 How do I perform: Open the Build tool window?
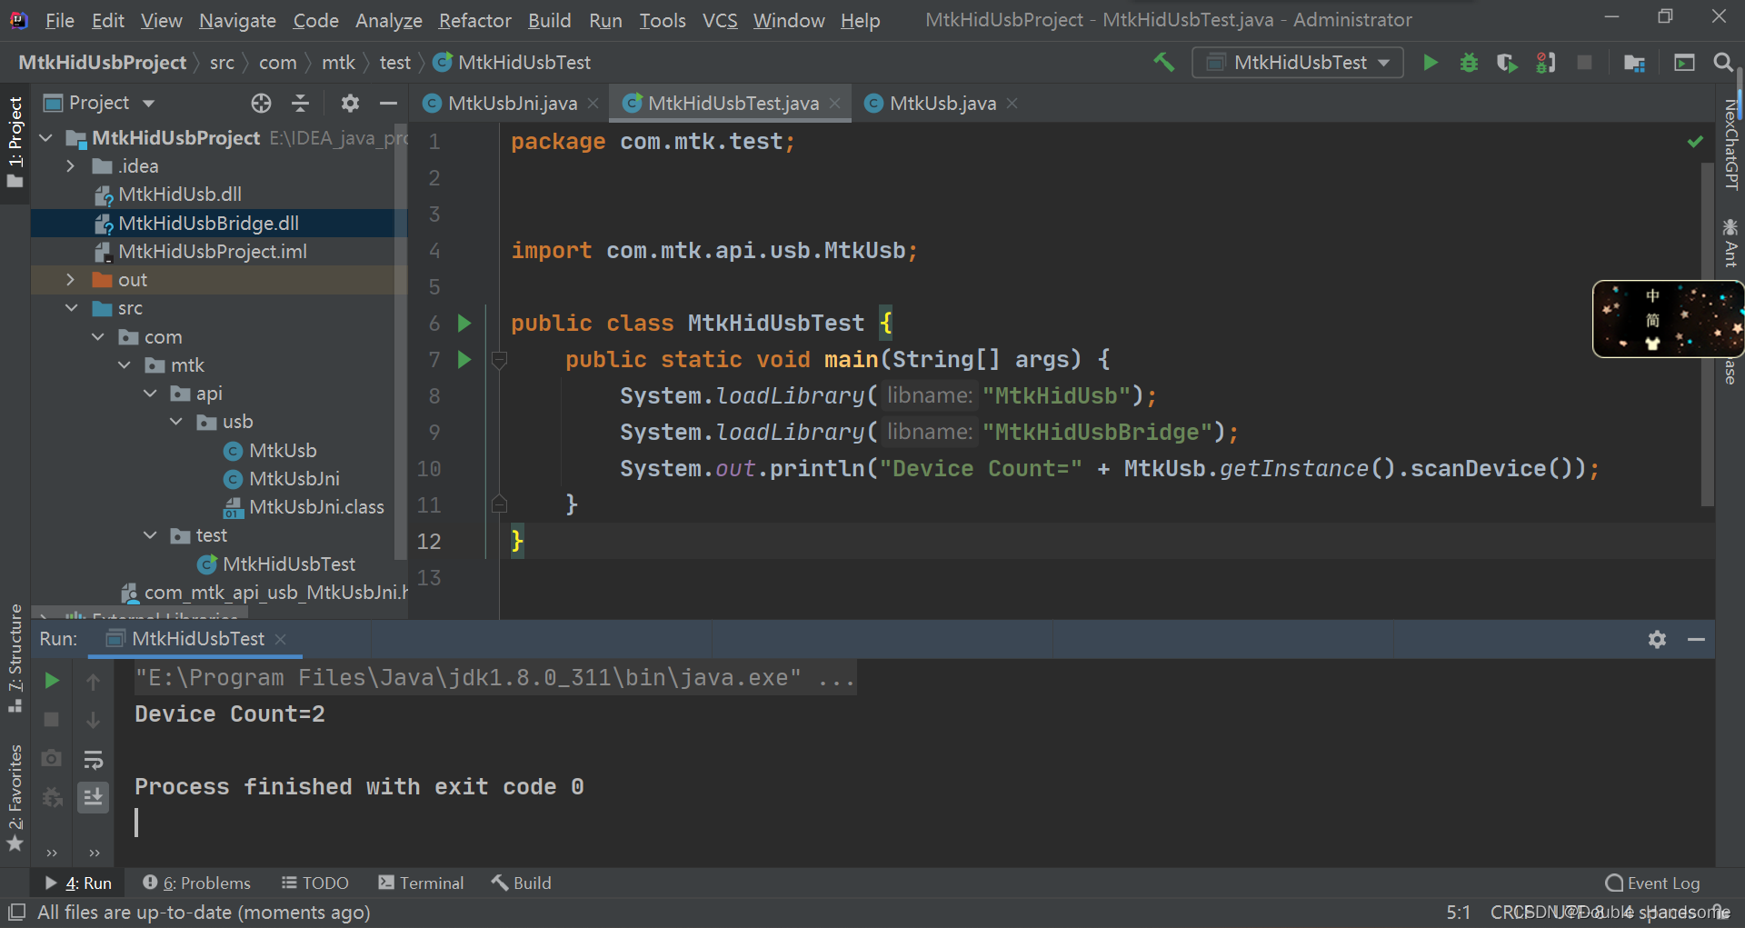coord(521,883)
